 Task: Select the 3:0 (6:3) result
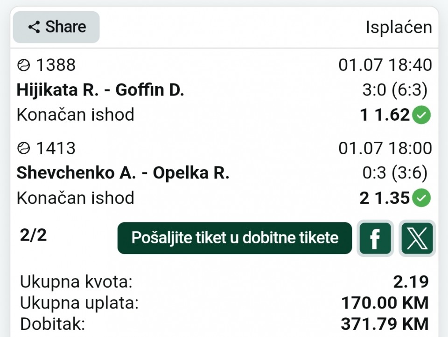(x=395, y=90)
